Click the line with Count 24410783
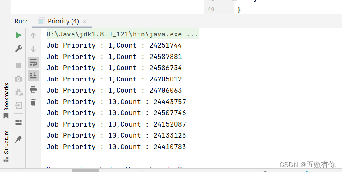 pyautogui.click(x=116, y=147)
